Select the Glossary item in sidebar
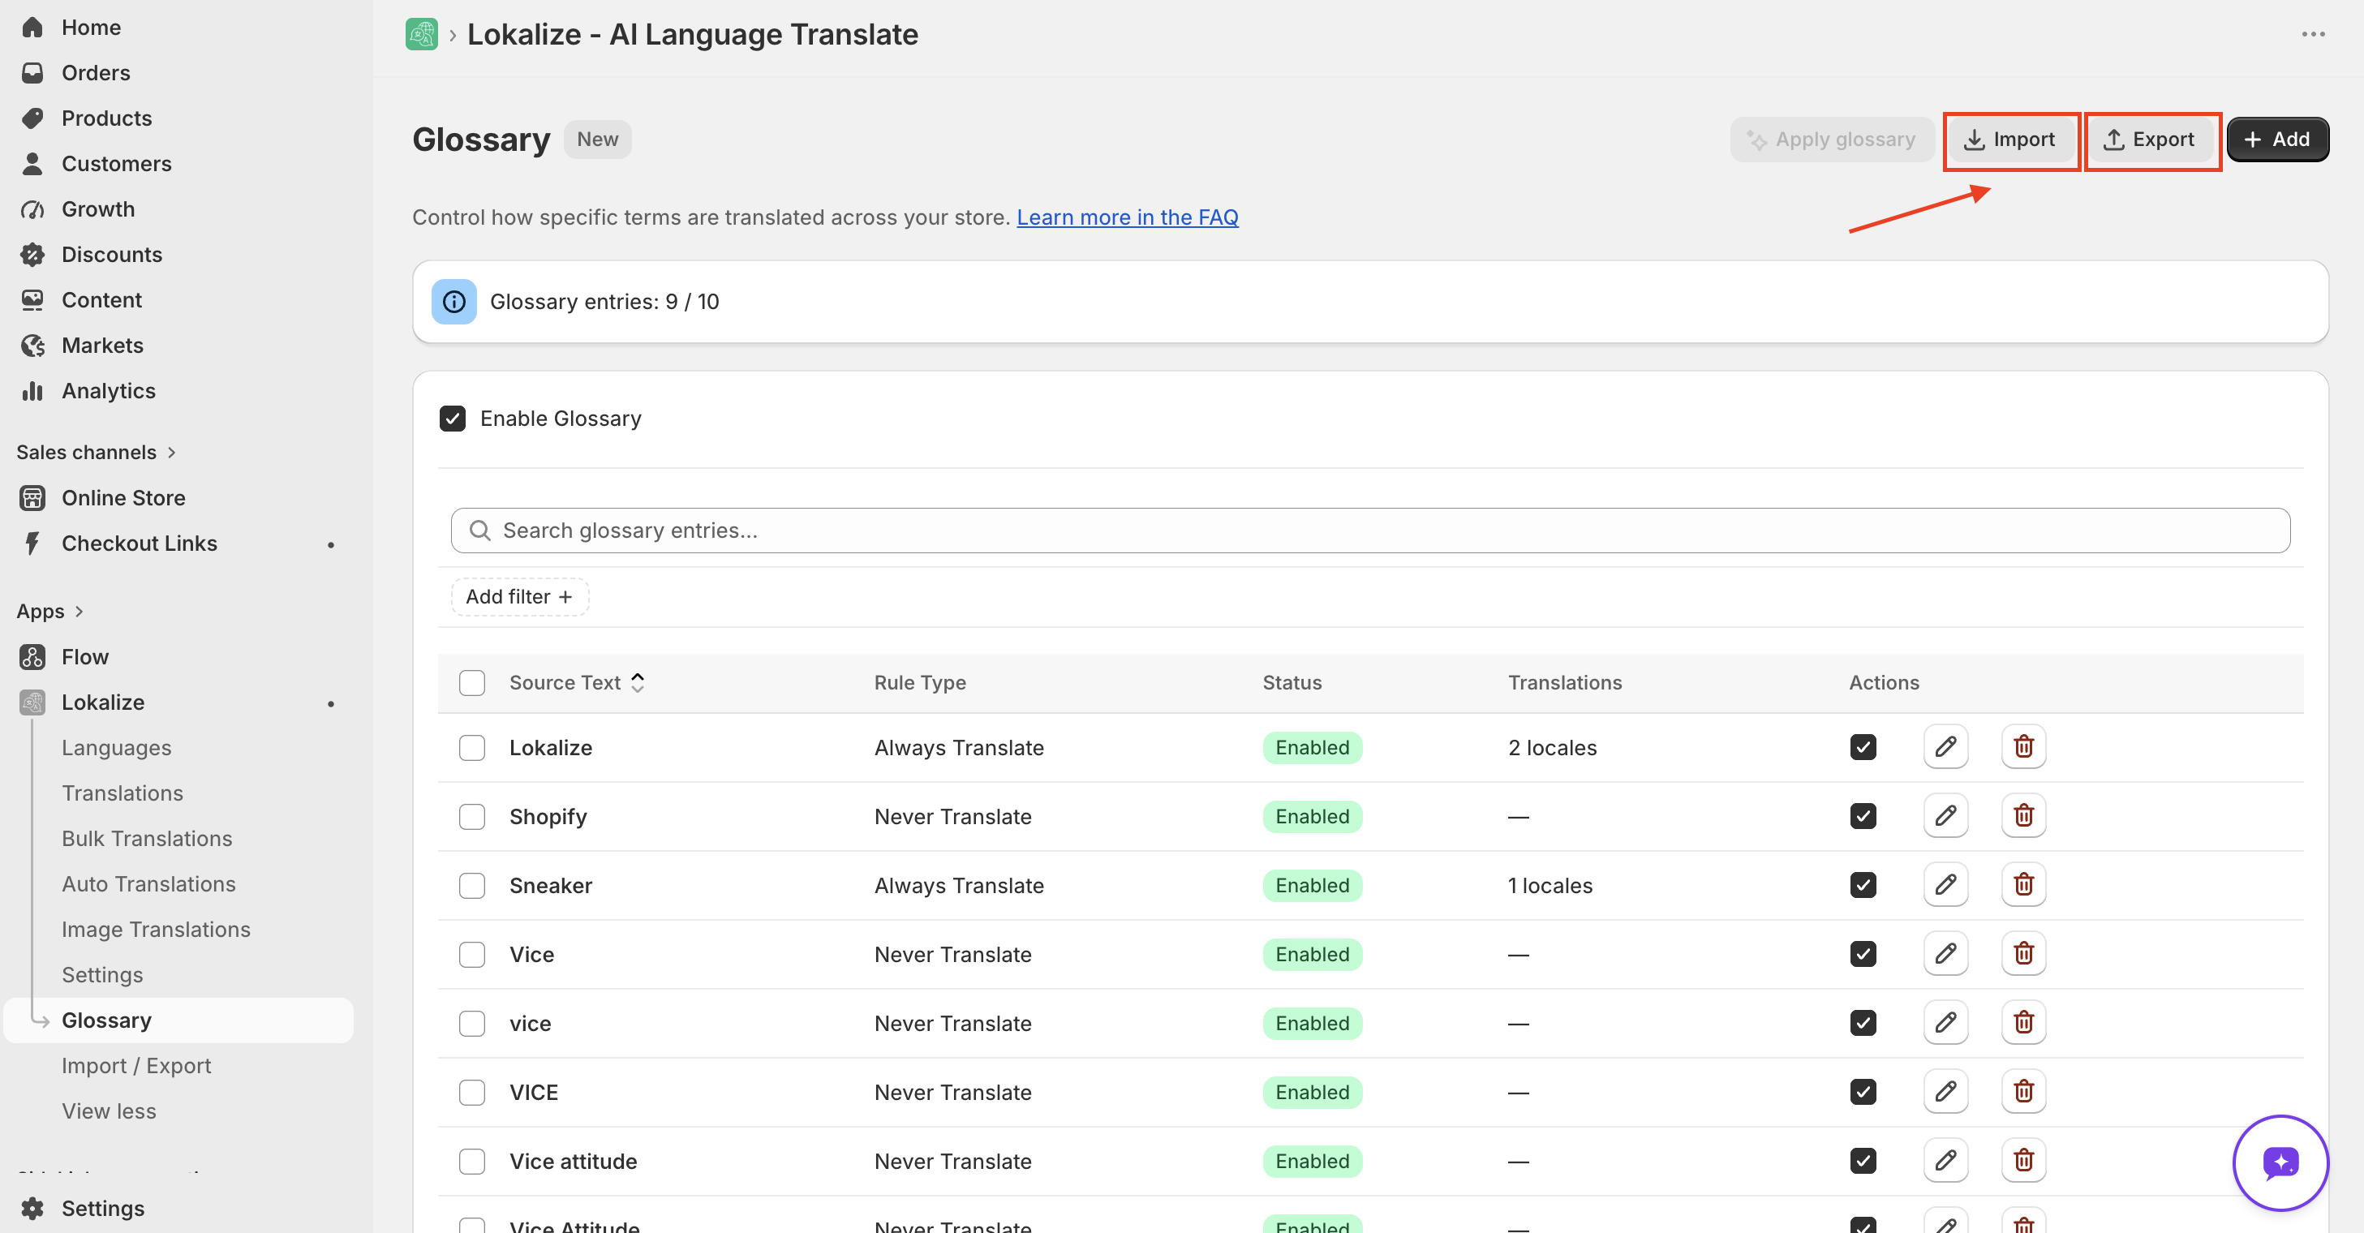Viewport: 2364px width, 1233px height. (179, 1020)
